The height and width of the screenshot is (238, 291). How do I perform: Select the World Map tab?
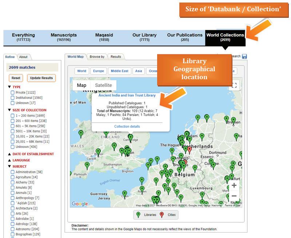[76, 57]
